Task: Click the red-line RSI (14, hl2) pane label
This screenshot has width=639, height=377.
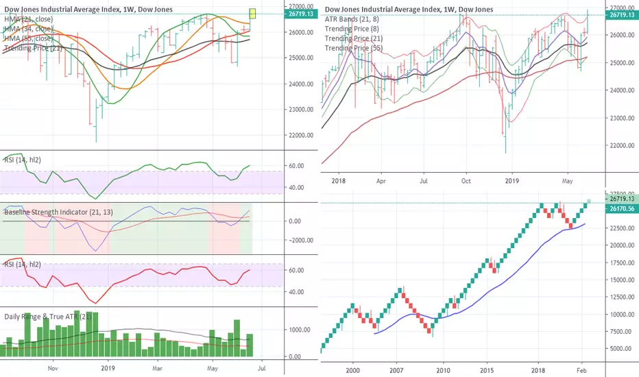Action: (x=23, y=264)
